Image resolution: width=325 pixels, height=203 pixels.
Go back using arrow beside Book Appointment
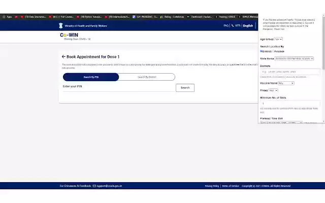click(63, 56)
